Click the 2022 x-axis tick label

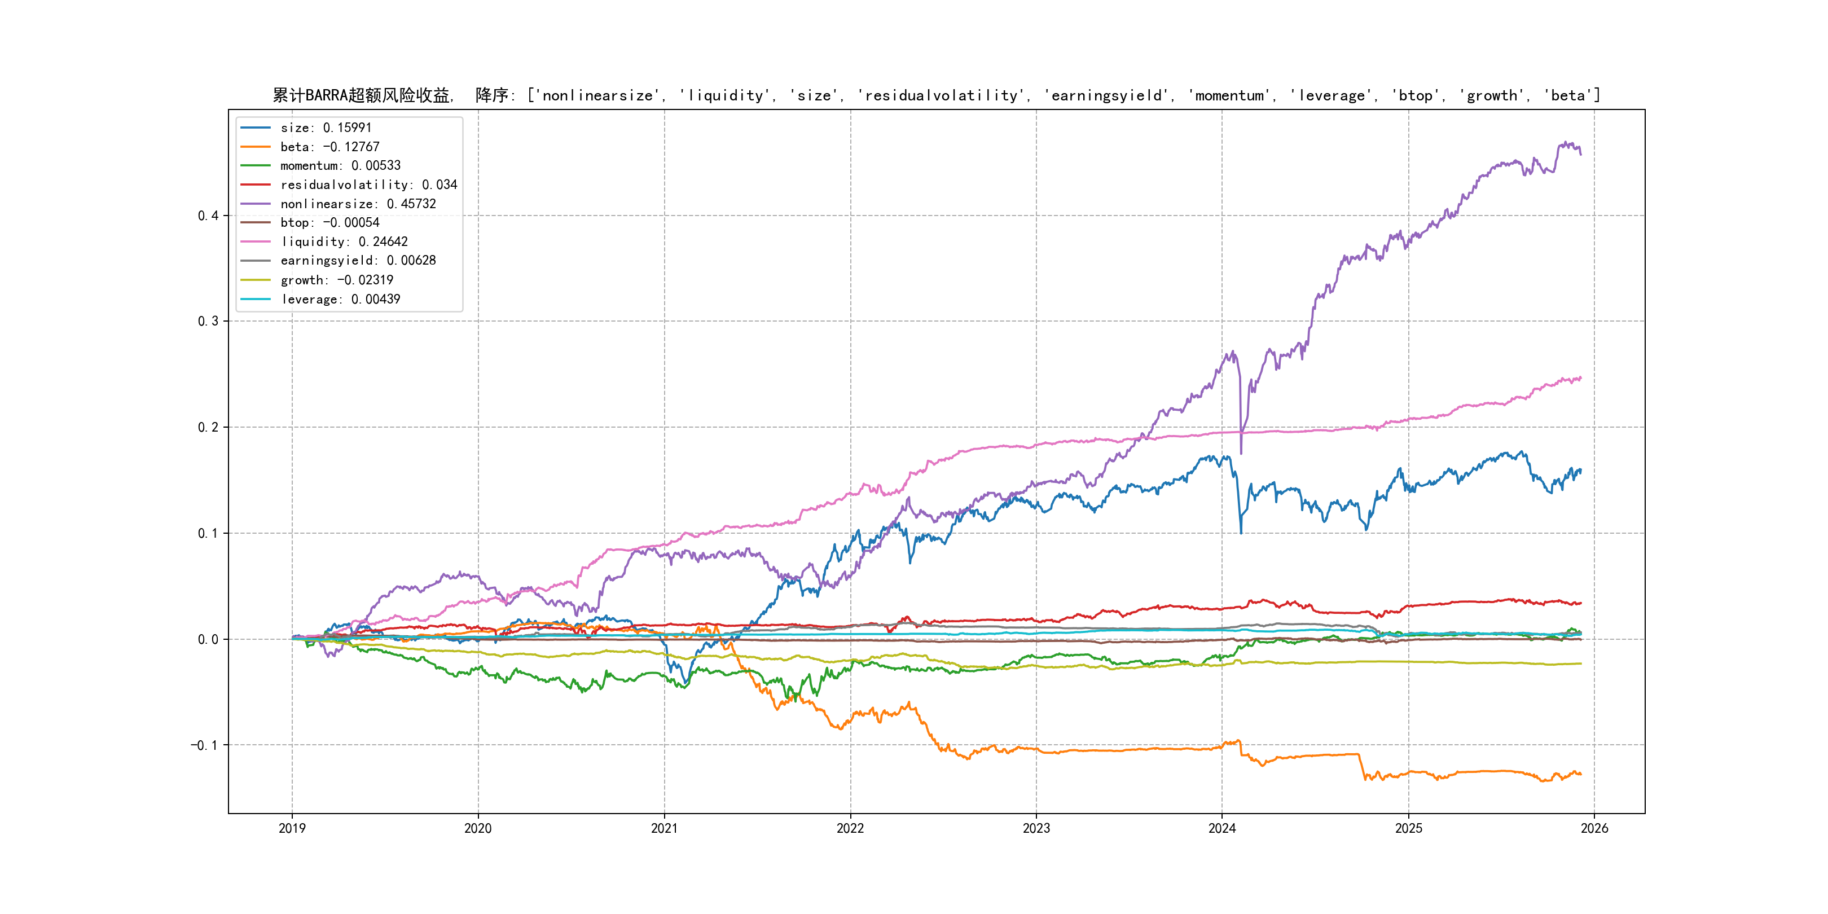[x=850, y=828]
